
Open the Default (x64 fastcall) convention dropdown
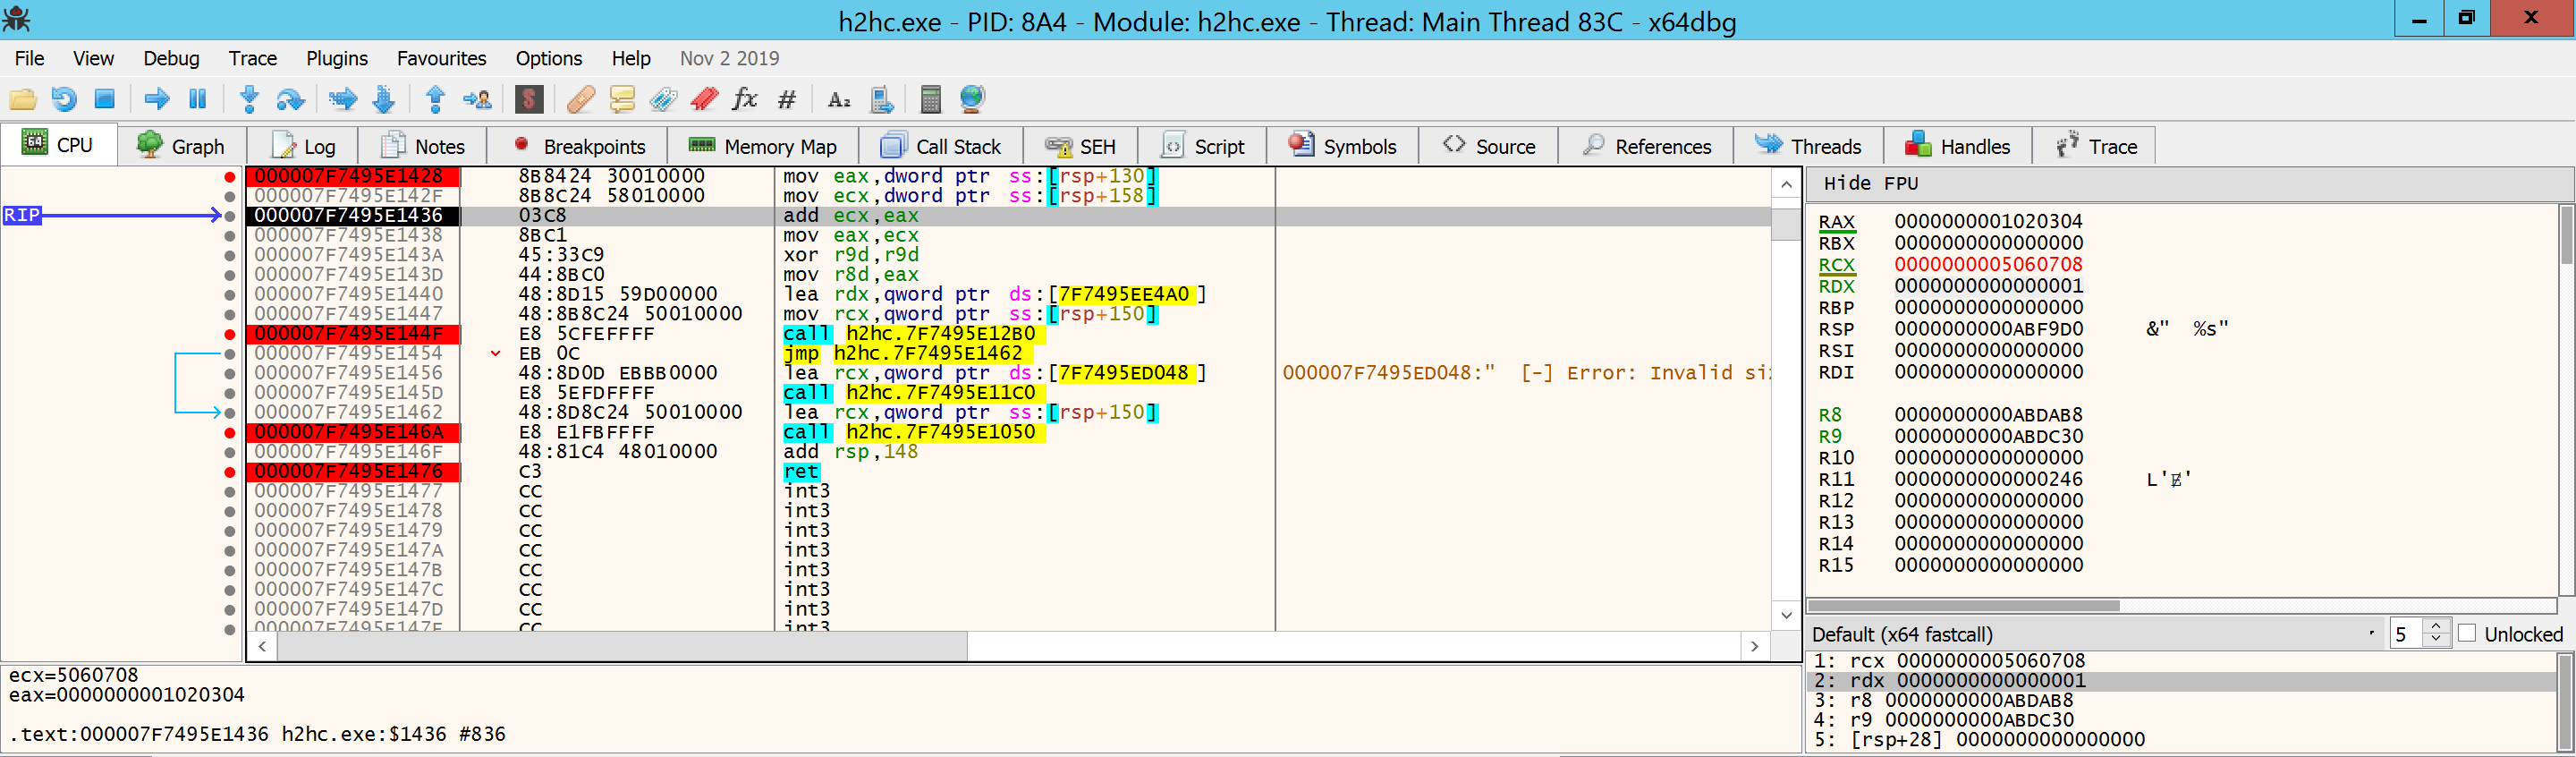pyautogui.click(x=2096, y=634)
